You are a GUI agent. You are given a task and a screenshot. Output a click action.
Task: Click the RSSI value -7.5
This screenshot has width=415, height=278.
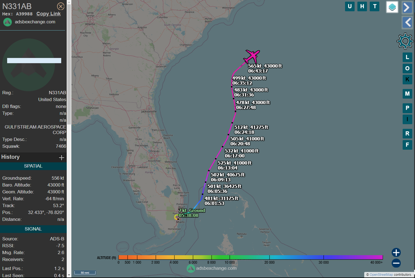pyautogui.click(x=60, y=246)
